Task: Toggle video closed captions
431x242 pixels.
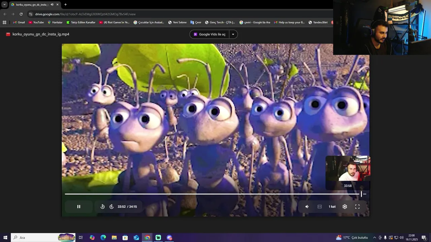Action: [x=320, y=207]
